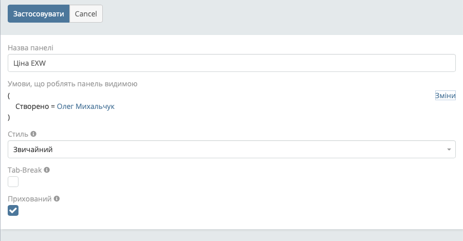The height and width of the screenshot is (241, 463).
Task: Click the Прихований info icon
Action: pyautogui.click(x=57, y=198)
